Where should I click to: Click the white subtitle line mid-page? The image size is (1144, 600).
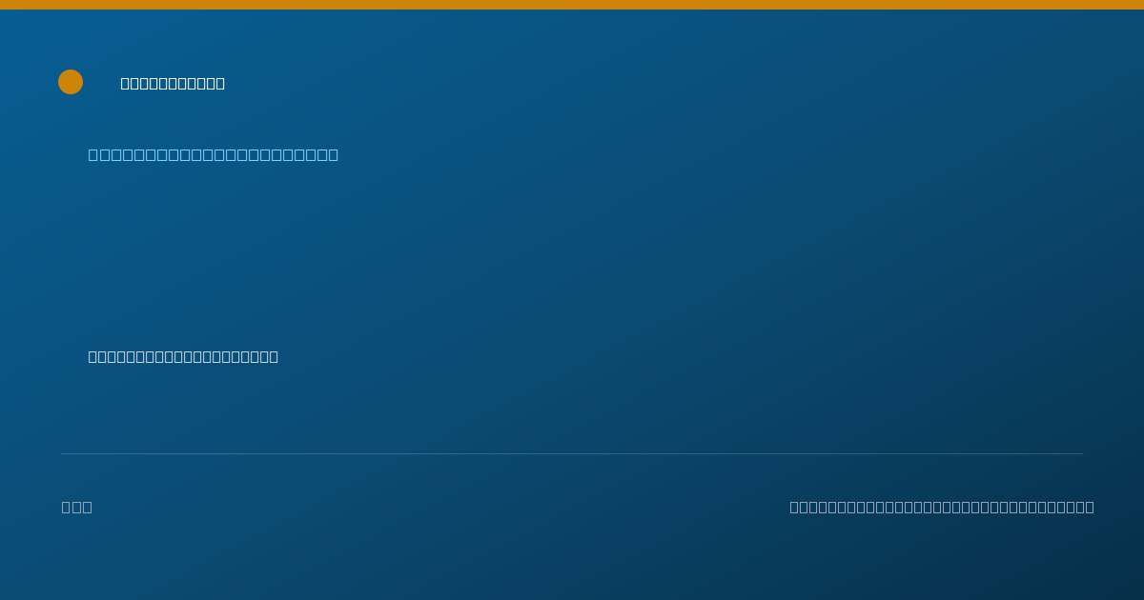[x=183, y=356]
